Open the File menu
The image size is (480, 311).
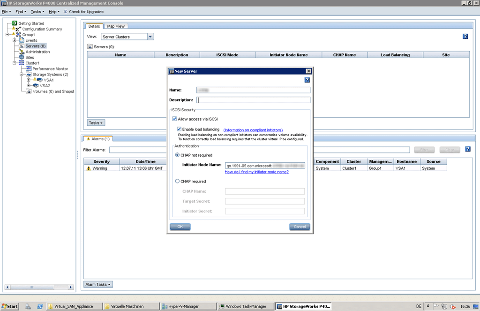point(6,12)
